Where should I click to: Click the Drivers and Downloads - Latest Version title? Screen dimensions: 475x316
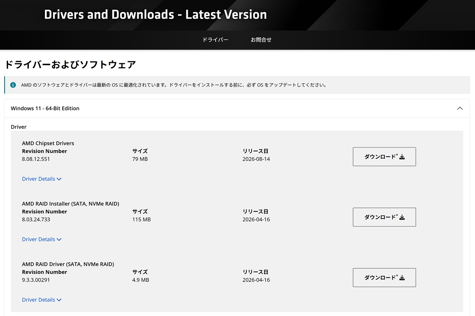pyautogui.click(x=155, y=15)
